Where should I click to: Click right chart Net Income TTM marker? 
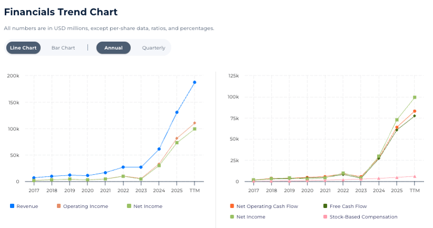pyautogui.click(x=415, y=97)
